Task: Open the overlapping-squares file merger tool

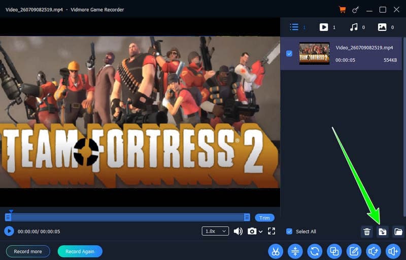Action: click(x=334, y=251)
